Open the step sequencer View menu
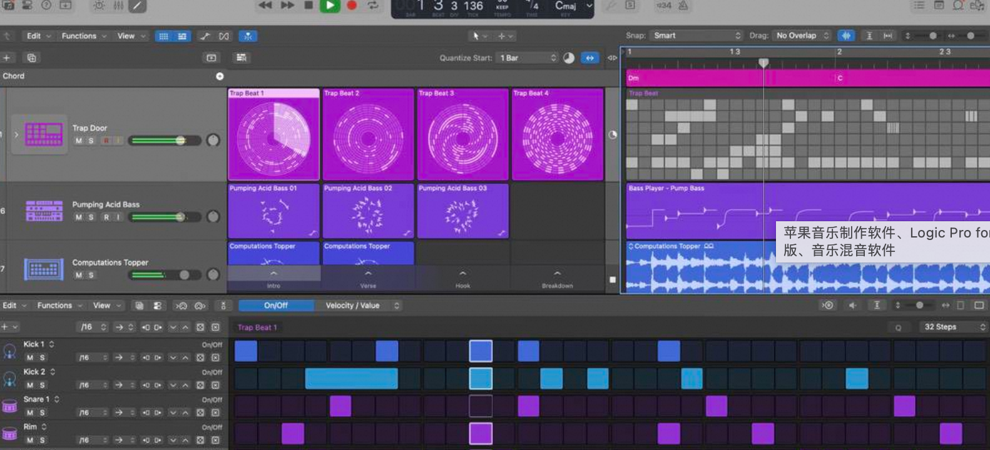Viewport: 990px width, 450px height. pyautogui.click(x=106, y=306)
